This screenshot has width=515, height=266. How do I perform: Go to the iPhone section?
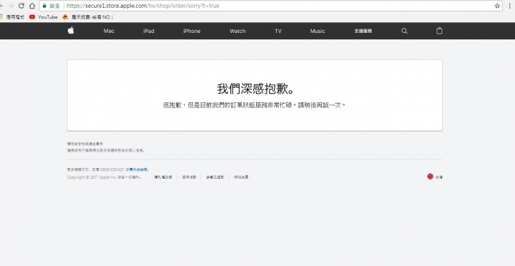(x=192, y=31)
